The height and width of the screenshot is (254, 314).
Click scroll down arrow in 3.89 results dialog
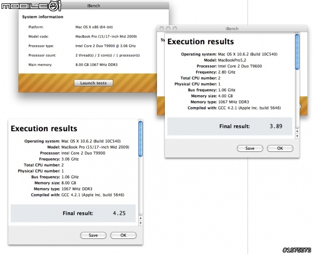click(x=297, y=136)
